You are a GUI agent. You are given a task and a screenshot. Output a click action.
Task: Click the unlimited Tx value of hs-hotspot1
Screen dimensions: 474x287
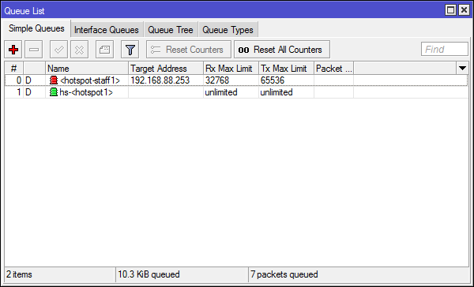(276, 92)
